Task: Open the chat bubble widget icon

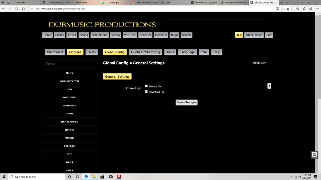Action: [314, 155]
